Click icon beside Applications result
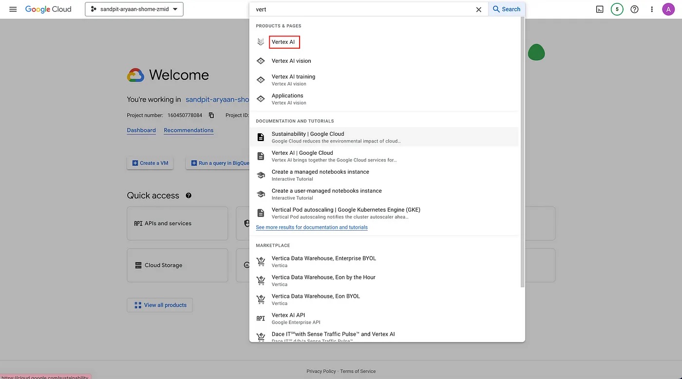 [x=261, y=99]
